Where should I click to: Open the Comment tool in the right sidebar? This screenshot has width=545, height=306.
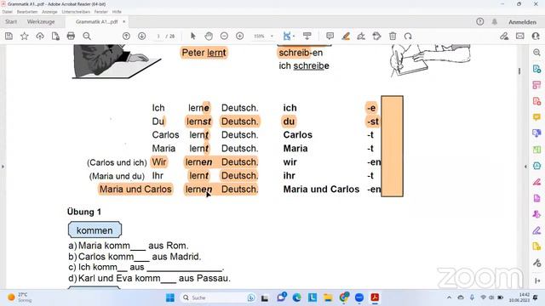tap(536, 117)
